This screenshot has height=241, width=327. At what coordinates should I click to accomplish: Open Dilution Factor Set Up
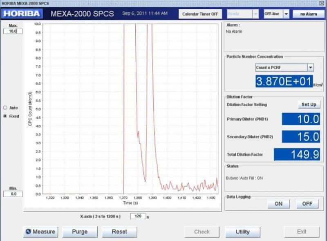tap(309, 105)
